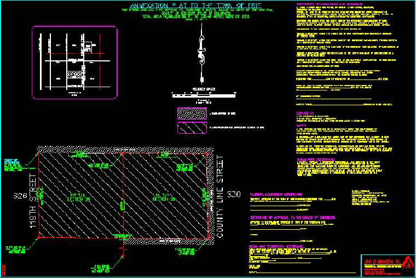416x278 pixels.
Task: Select the magenta-bordered vicinity map
Action: click(x=74, y=63)
